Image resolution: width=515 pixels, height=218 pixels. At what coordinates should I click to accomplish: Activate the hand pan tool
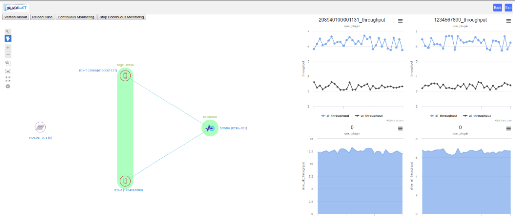tap(8, 38)
